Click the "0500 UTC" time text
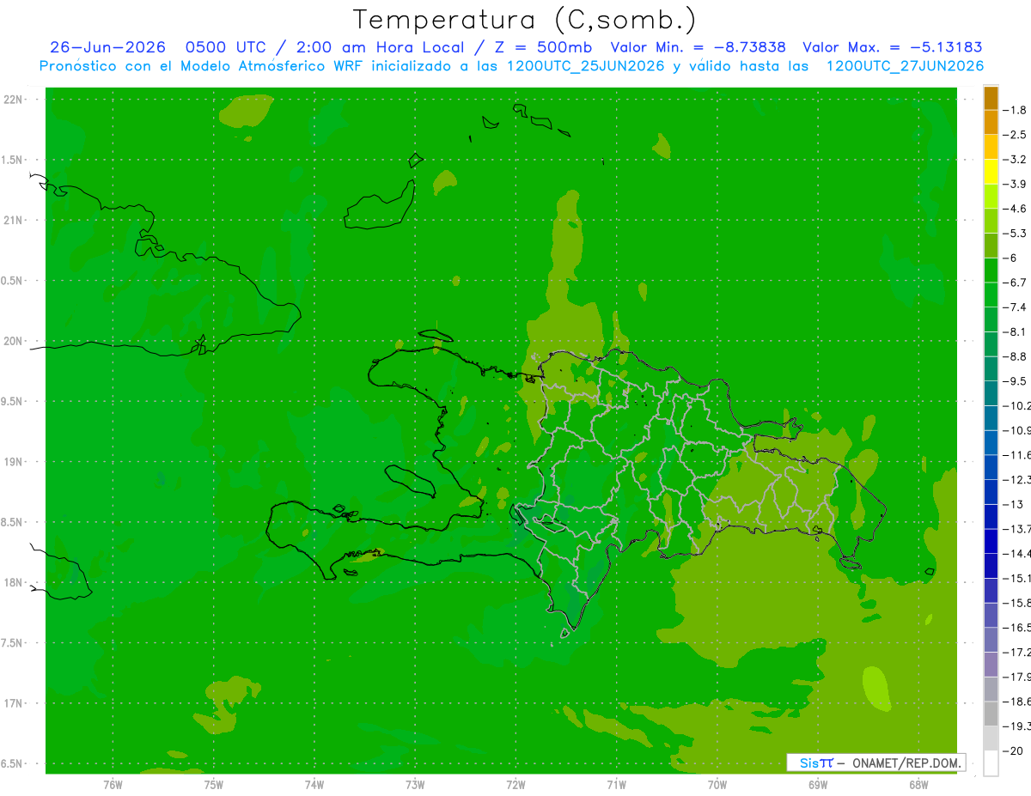 pyautogui.click(x=225, y=48)
